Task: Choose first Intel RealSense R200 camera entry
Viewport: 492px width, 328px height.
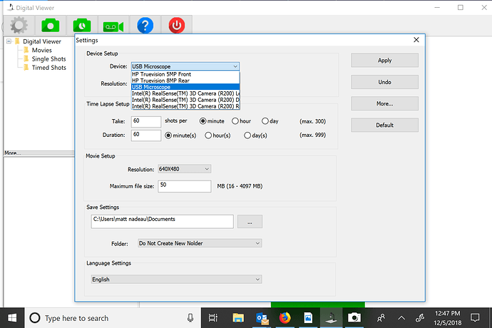Action: coord(185,93)
